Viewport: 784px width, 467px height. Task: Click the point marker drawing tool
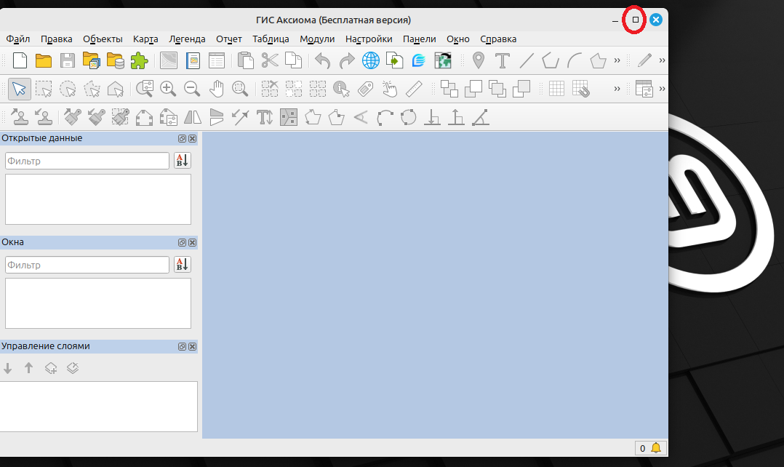[x=478, y=60]
